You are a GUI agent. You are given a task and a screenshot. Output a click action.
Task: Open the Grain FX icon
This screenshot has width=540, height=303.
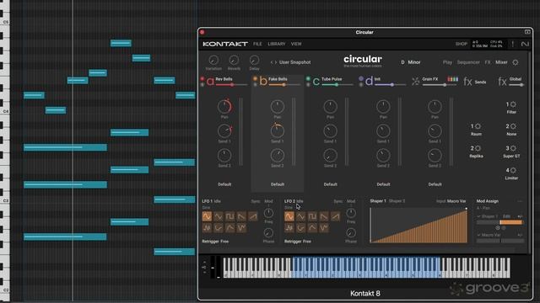(416, 81)
